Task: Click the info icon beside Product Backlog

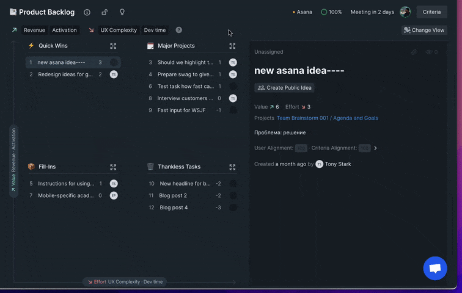Action: (87, 12)
